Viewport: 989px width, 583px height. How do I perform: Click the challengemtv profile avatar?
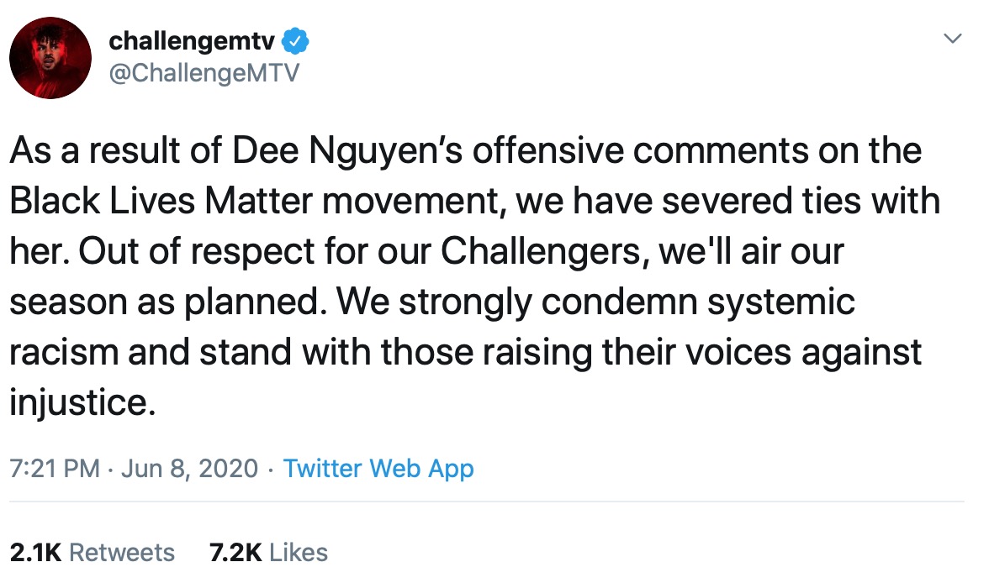[x=50, y=58]
